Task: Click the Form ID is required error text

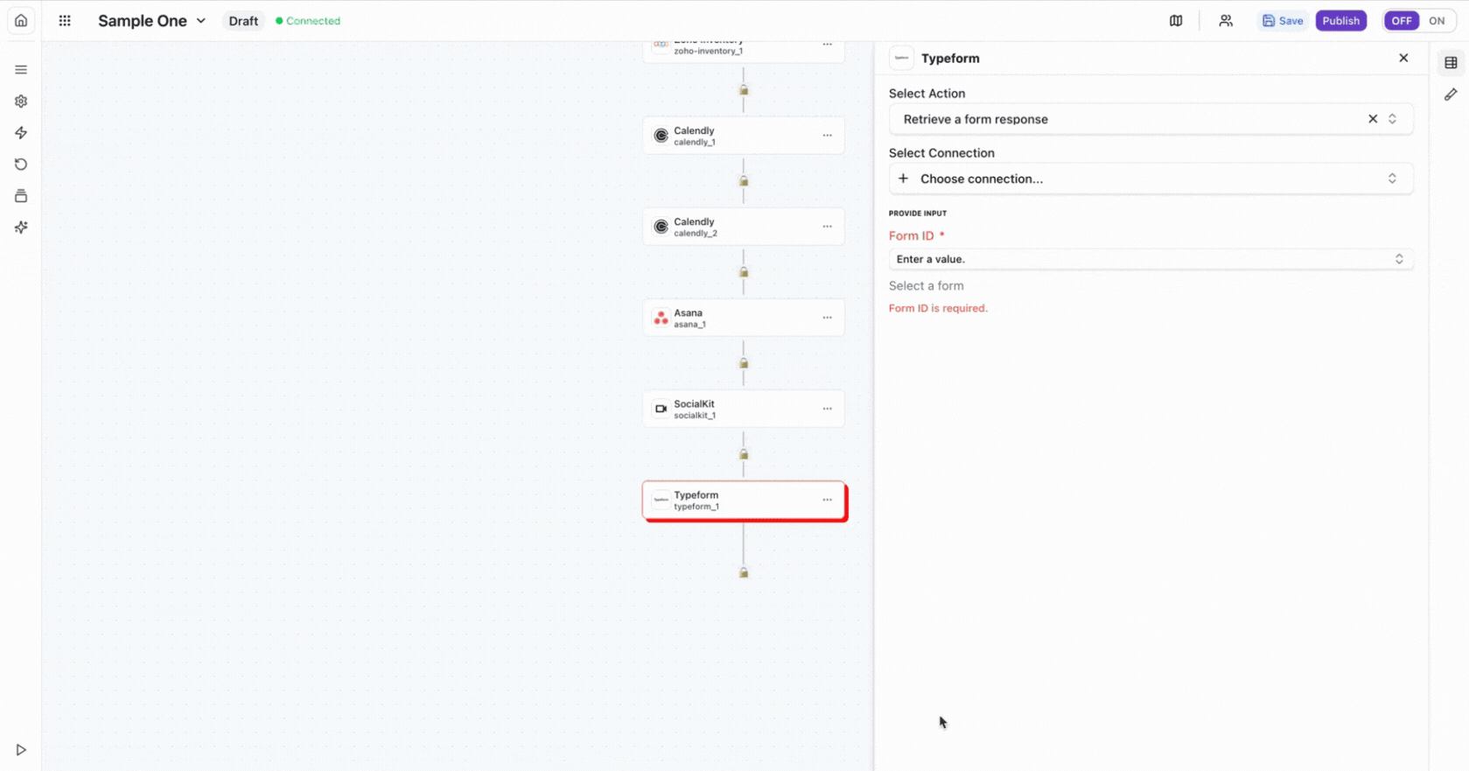Action: click(x=938, y=308)
